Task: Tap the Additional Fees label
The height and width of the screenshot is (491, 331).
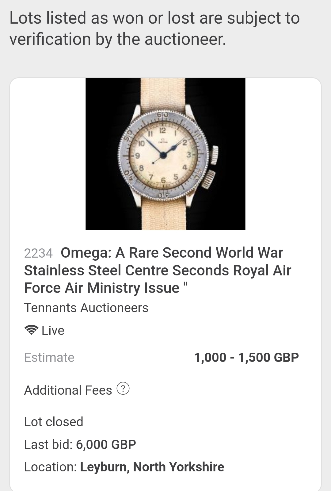Action: (x=68, y=390)
